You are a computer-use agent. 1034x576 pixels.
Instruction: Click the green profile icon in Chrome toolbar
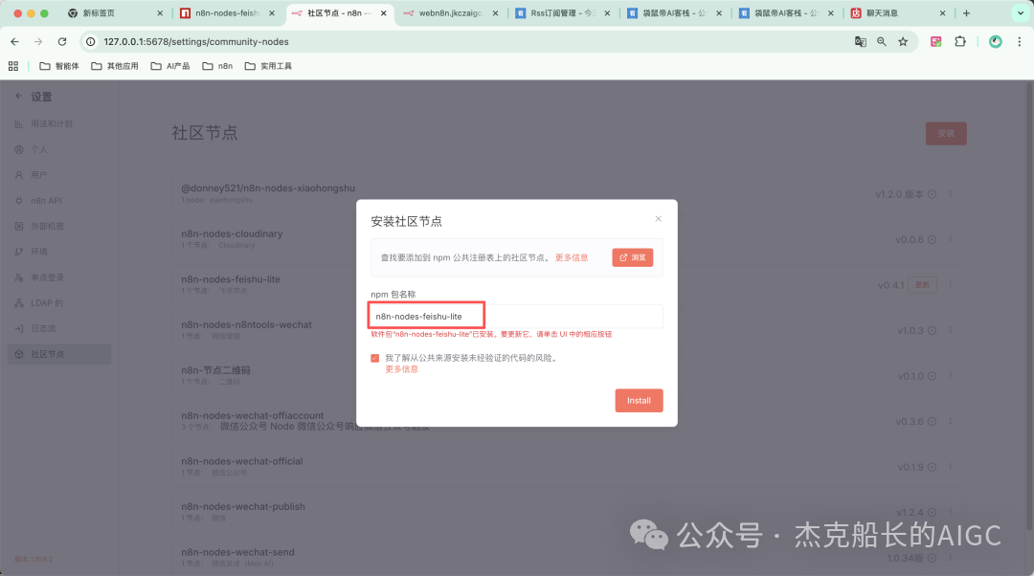coord(995,41)
